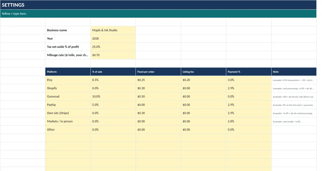The image size is (322, 171).
Task: Select Shopify's 0.0% of sale cell
Action: [x=113, y=88]
